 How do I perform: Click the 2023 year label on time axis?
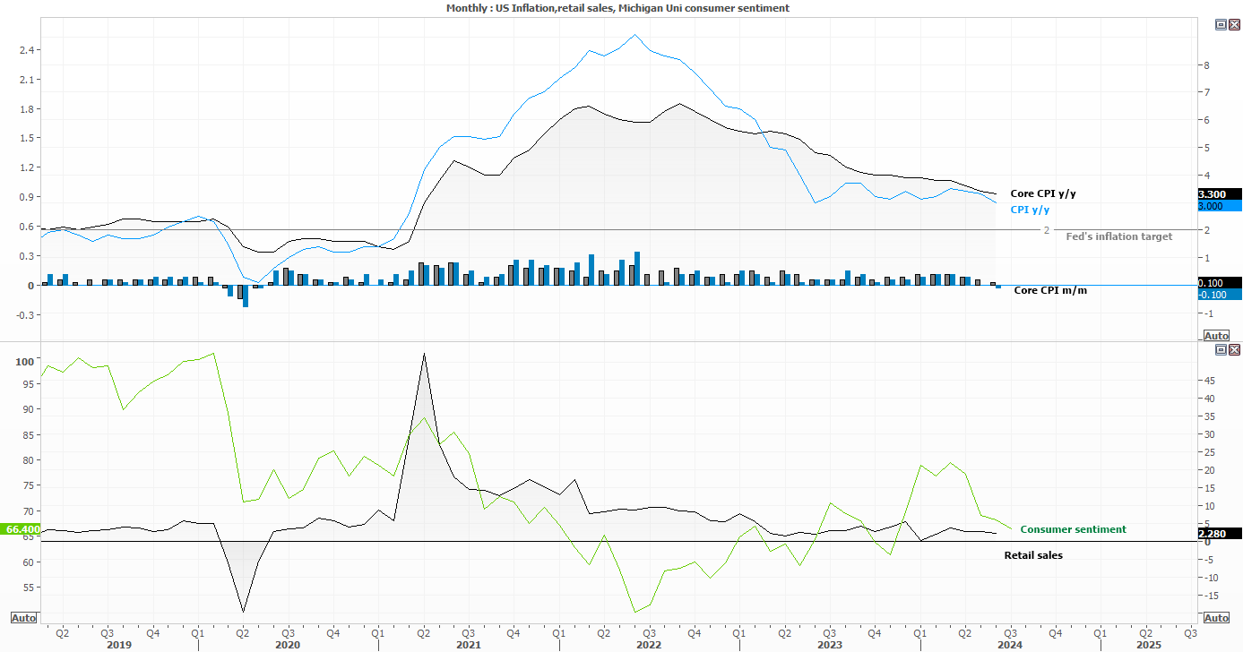point(830,644)
